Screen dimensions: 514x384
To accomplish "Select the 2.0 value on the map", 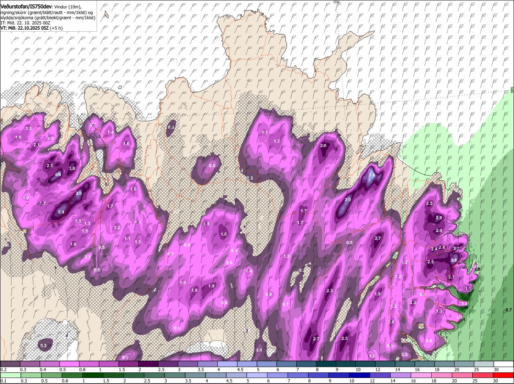I will [392, 322].
